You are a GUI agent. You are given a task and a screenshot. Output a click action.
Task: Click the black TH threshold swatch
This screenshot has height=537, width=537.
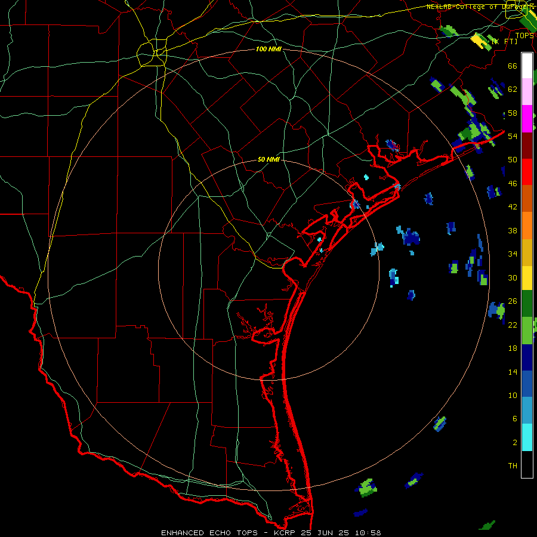[x=527, y=464]
